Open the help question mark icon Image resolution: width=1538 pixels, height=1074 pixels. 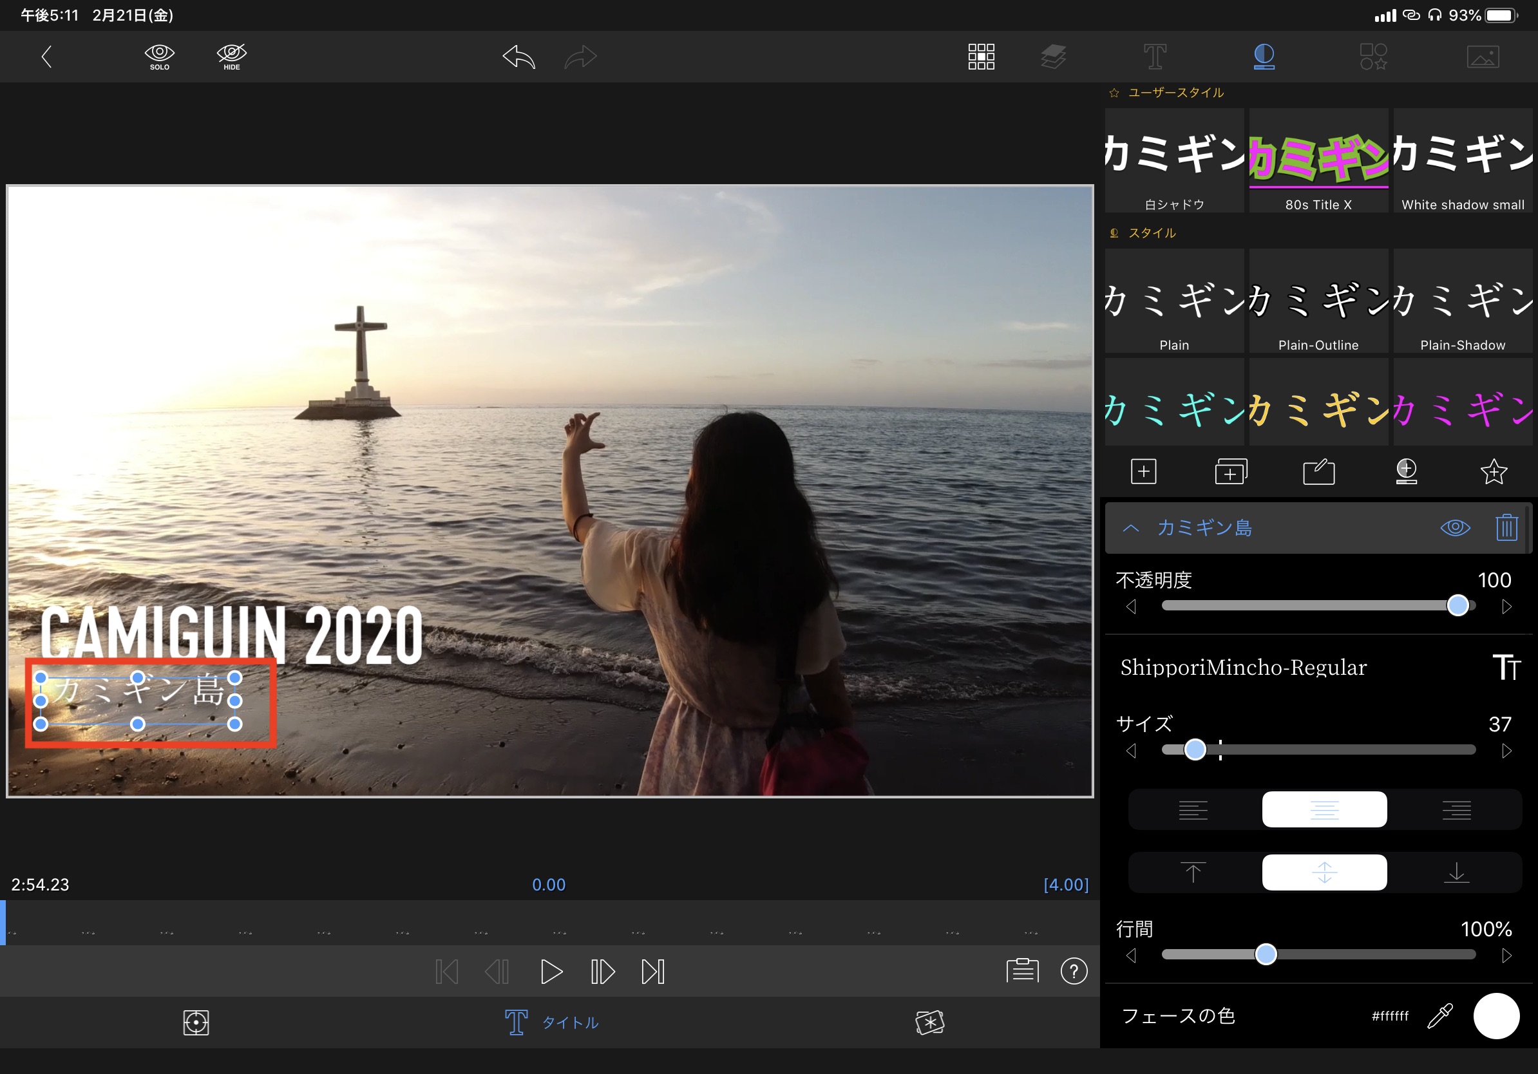click(x=1073, y=971)
